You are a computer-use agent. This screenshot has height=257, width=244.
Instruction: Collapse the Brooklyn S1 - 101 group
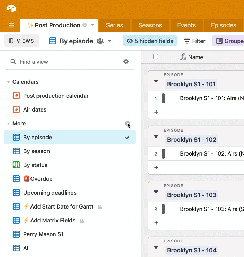click(x=156, y=81)
